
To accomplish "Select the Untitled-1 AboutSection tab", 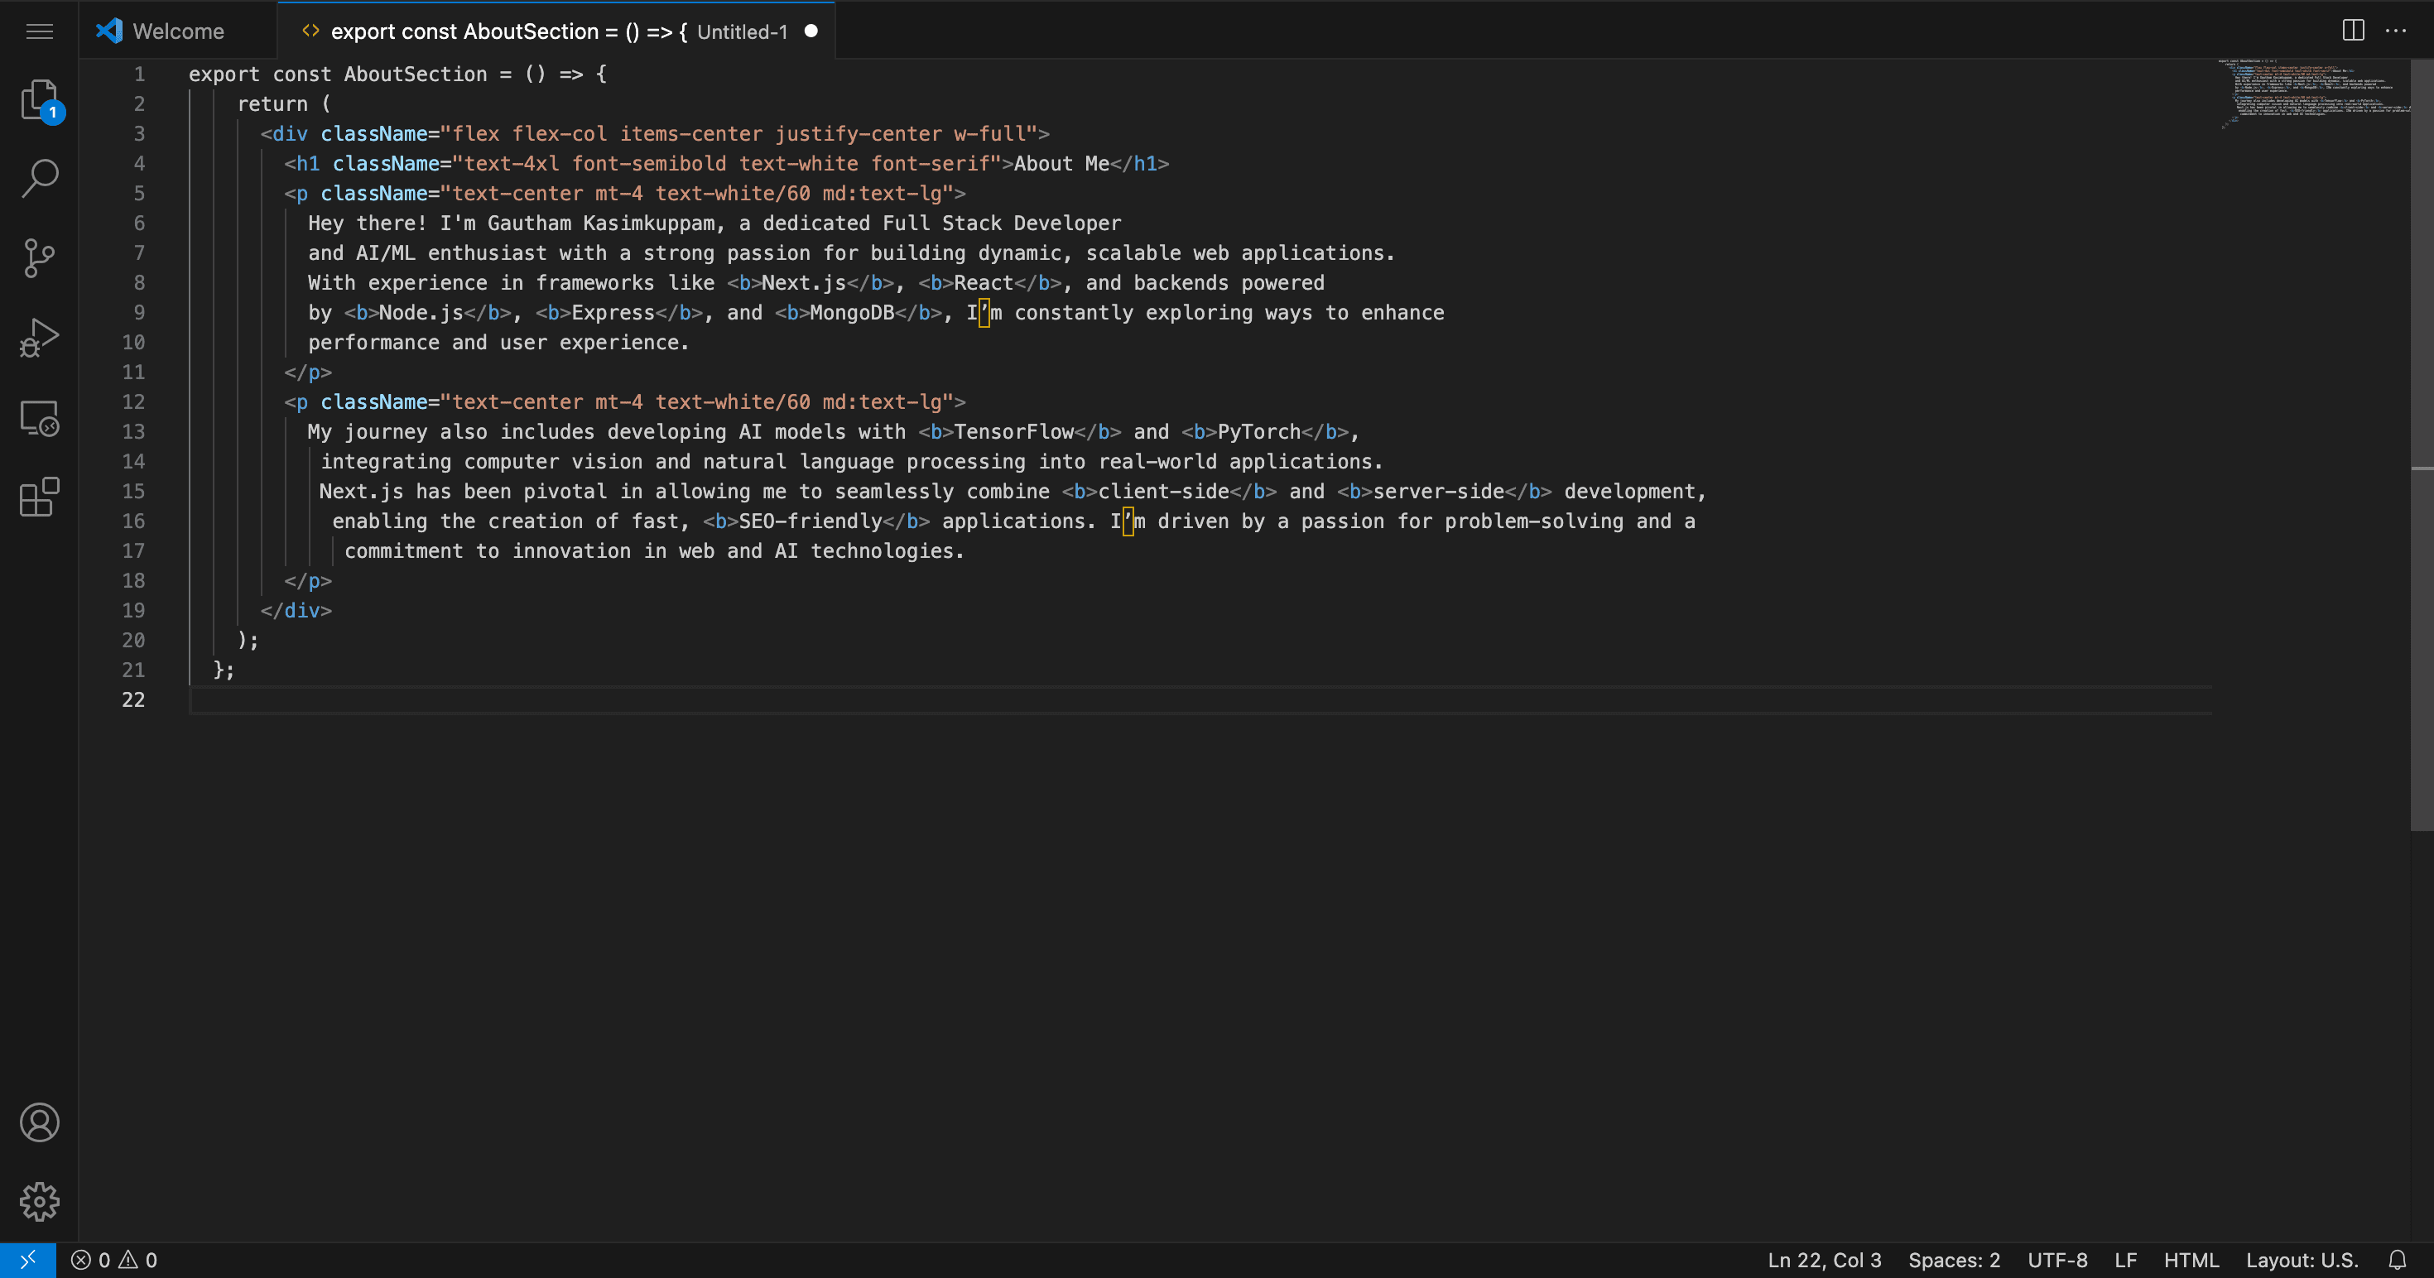I will [556, 31].
